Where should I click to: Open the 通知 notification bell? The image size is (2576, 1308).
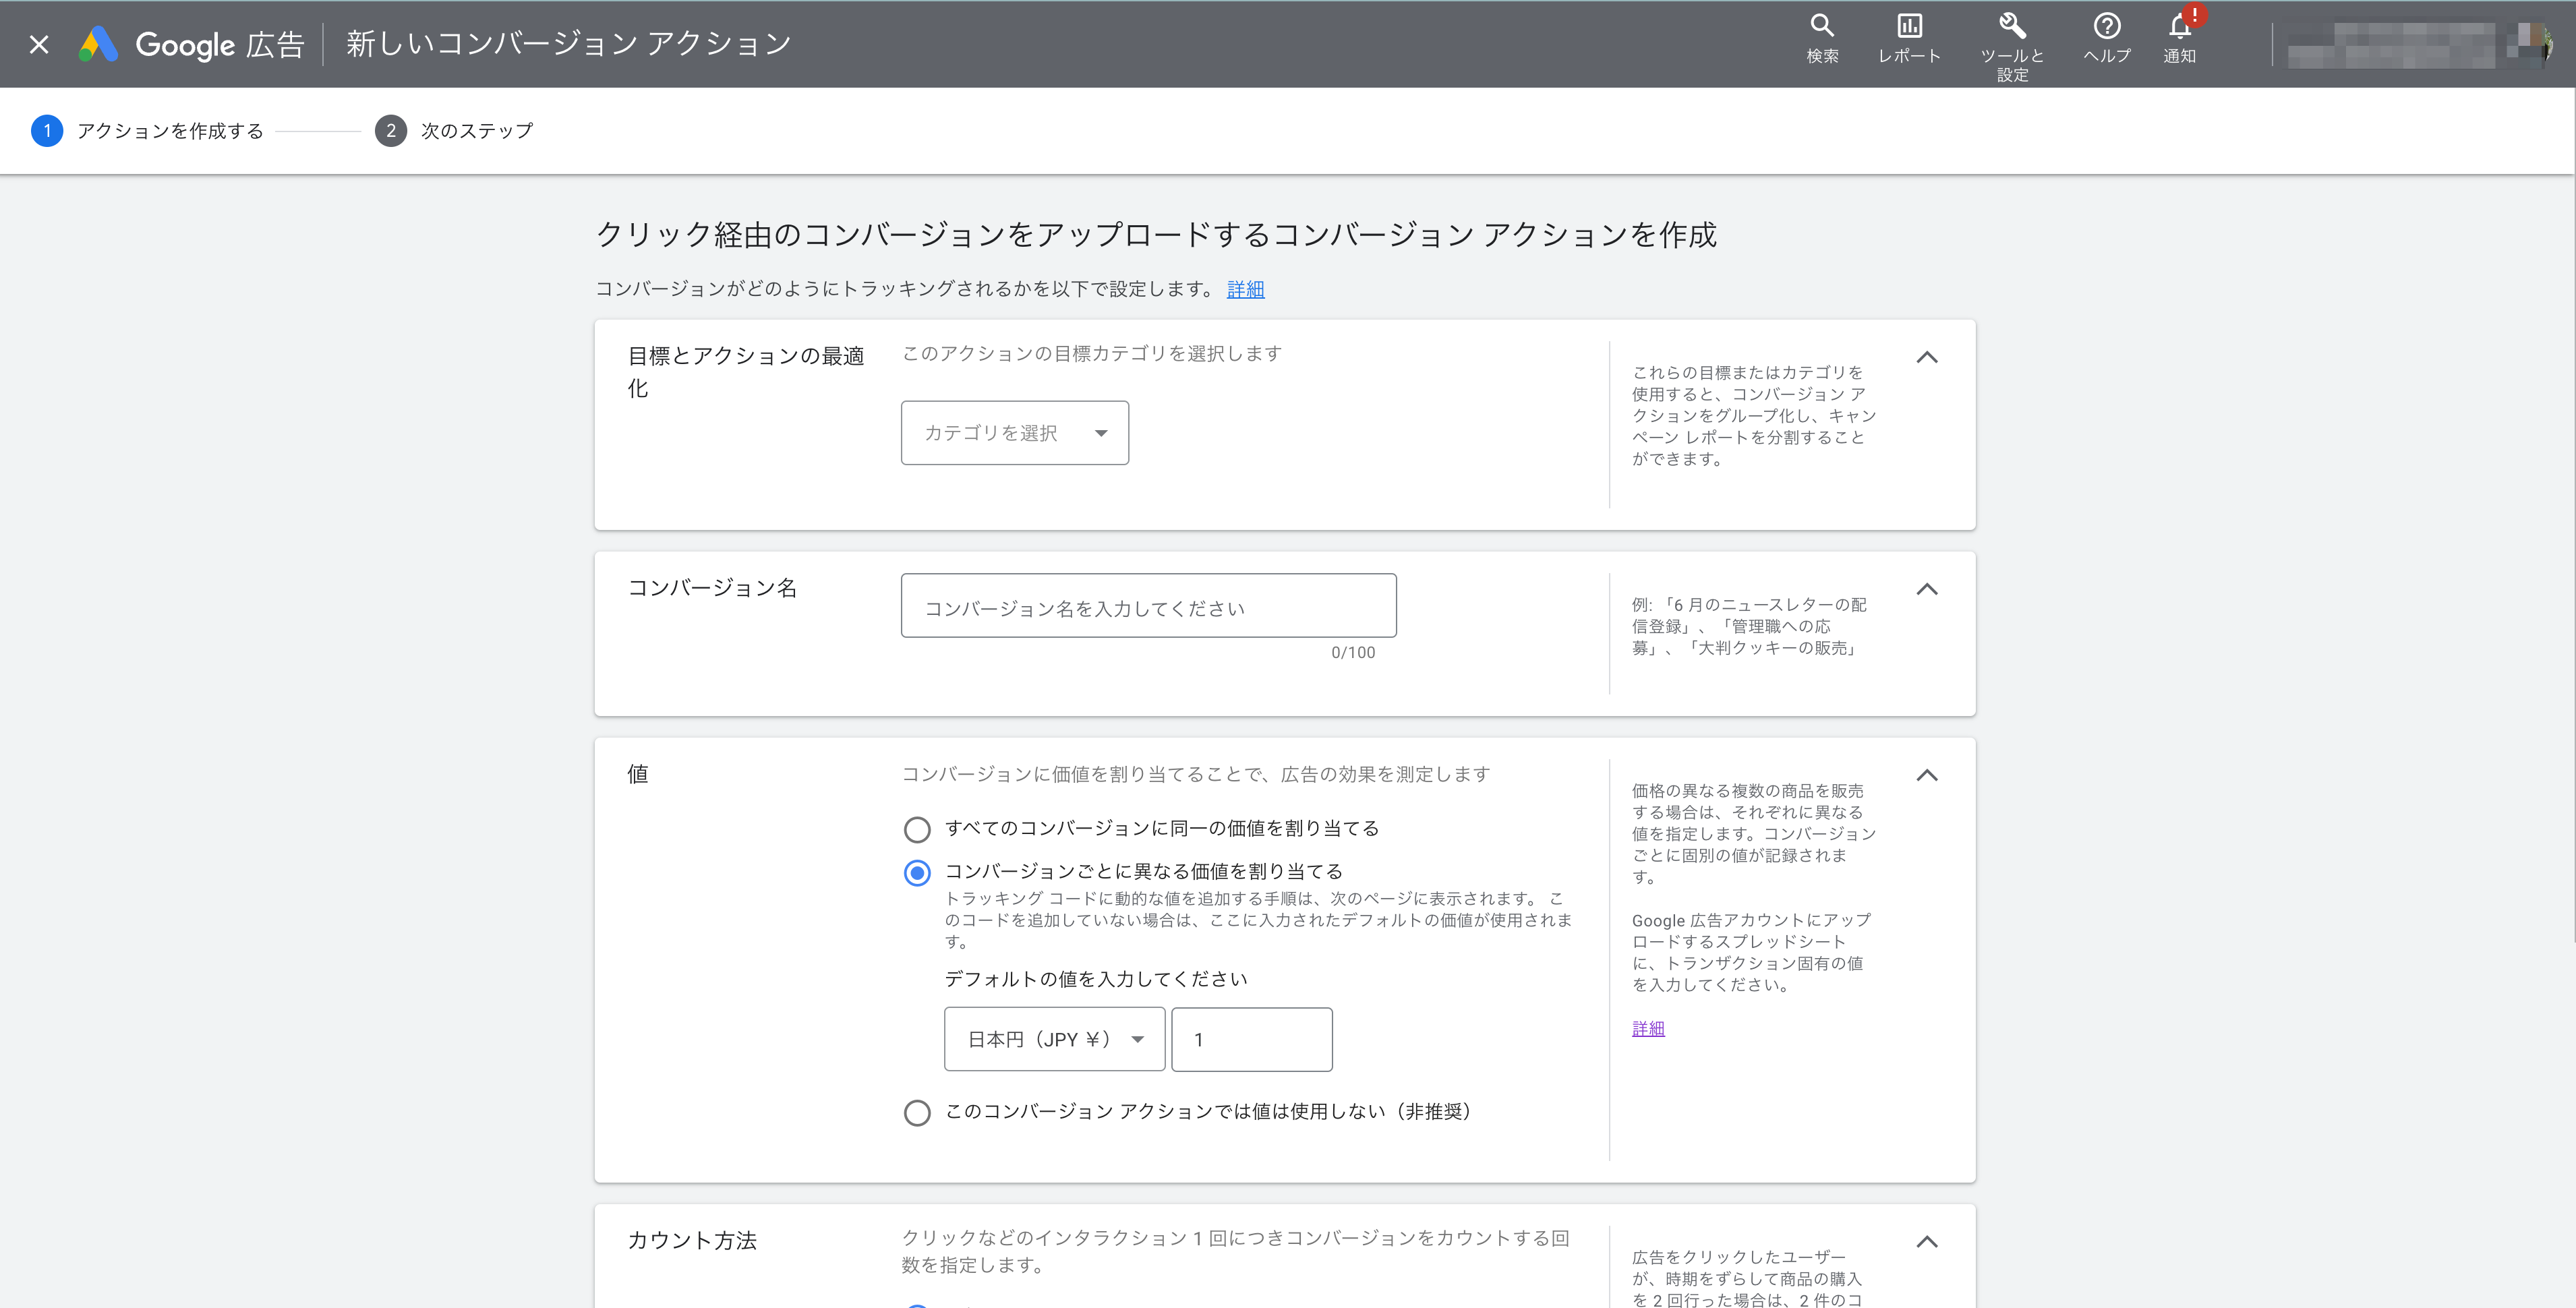point(2180,39)
